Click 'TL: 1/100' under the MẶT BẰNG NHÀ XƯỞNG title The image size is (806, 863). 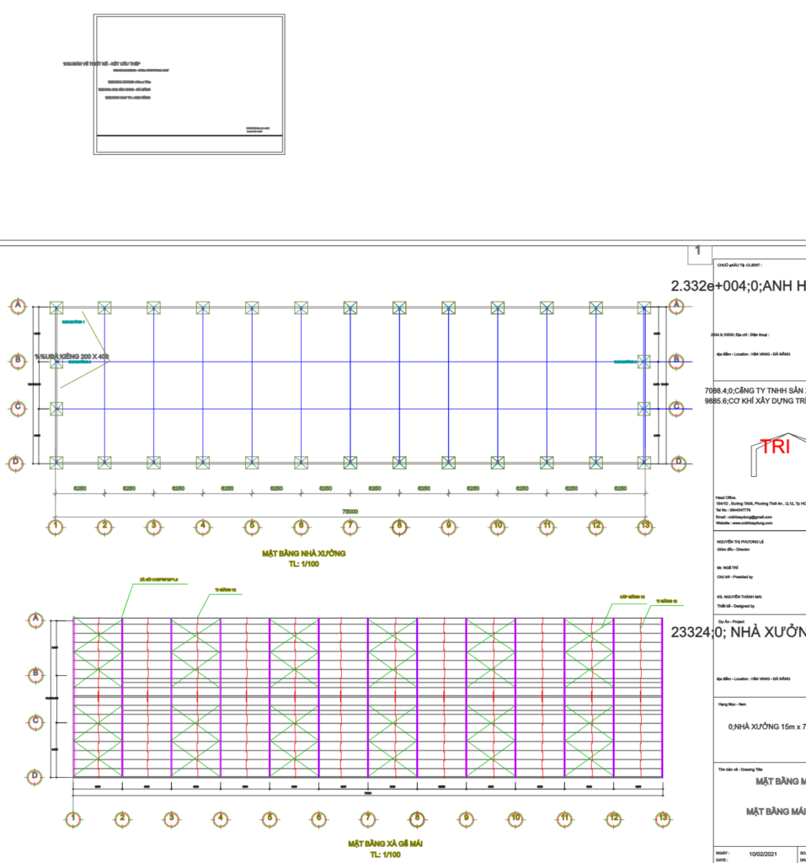[304, 564]
